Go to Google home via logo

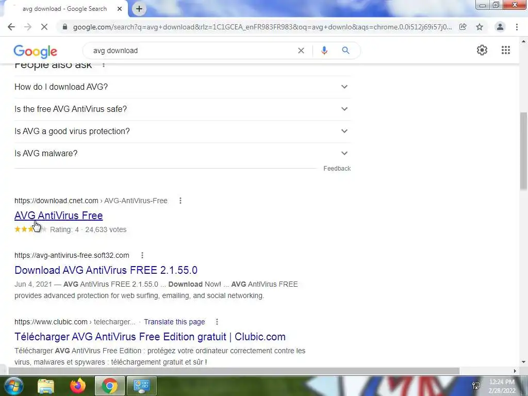click(36, 51)
